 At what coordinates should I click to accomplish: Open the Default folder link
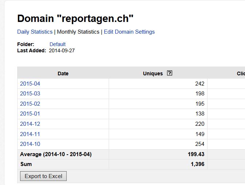pos(58,44)
